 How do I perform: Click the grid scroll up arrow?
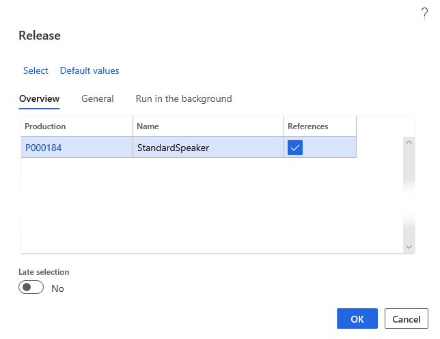(x=409, y=143)
